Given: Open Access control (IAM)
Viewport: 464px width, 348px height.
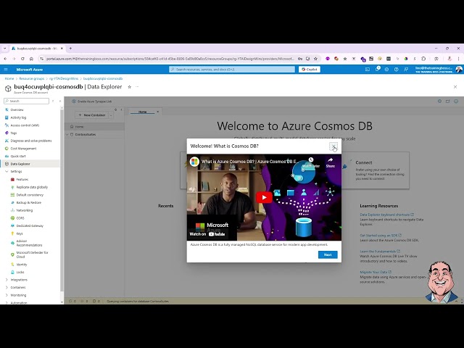Looking at the screenshot, I should coord(25,125).
